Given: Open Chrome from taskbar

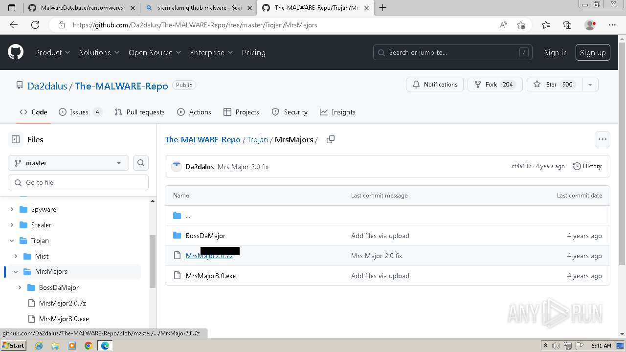Looking at the screenshot, I should click(x=89, y=345).
